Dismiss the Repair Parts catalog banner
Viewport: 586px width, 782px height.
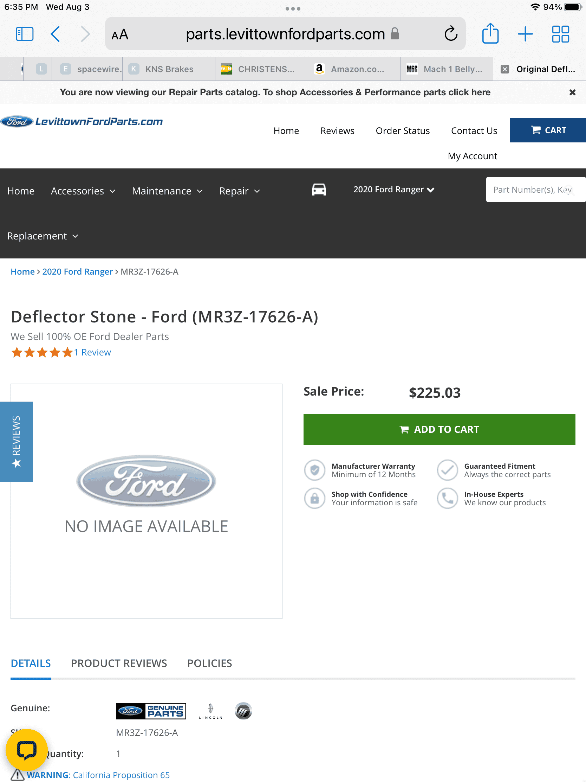tap(572, 92)
